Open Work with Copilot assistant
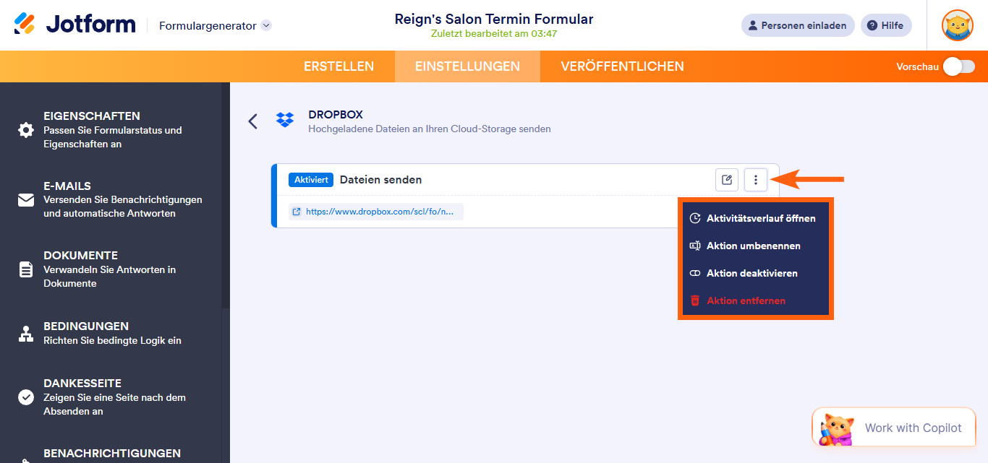 (x=894, y=427)
